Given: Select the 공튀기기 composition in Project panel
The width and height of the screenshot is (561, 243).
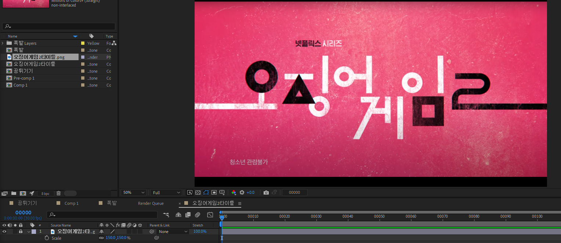Looking at the screenshot, I should pos(23,71).
